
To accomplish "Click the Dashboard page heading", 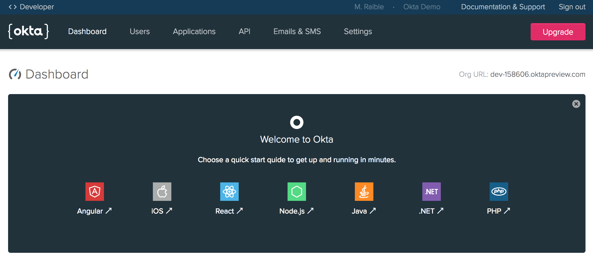I will point(57,74).
